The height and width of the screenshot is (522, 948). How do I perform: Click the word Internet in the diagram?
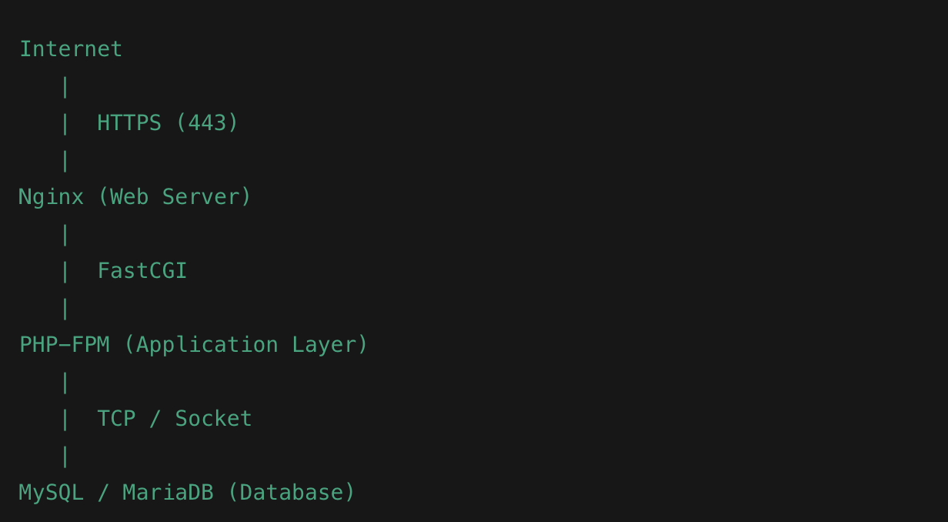point(71,49)
